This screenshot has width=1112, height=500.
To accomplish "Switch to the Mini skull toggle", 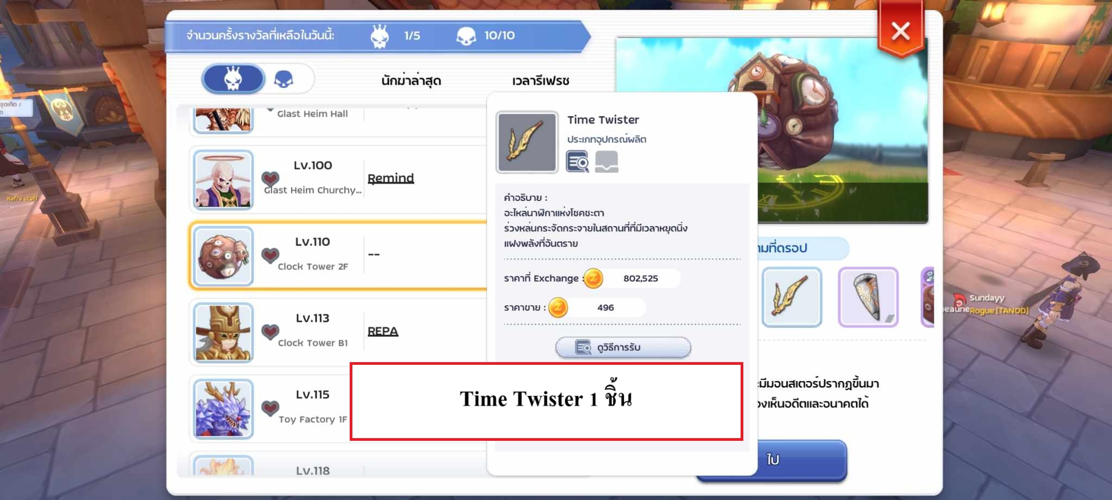I will [x=284, y=80].
